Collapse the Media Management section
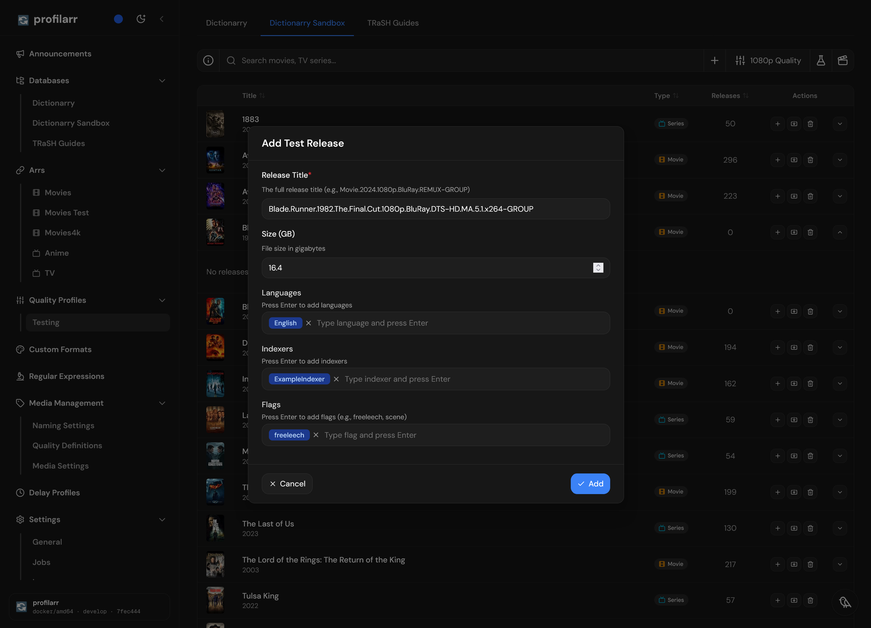 162,403
